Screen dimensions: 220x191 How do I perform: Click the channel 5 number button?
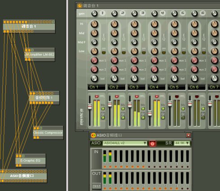[x=183, y=13]
